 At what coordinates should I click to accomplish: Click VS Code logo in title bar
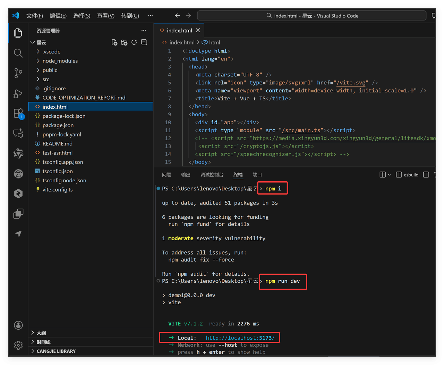coord(16,16)
